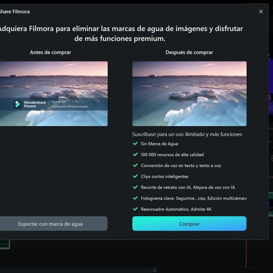273x273 pixels.
Task: Click the checkmark beside Recorte de retrato
Action: pyautogui.click(x=135, y=187)
